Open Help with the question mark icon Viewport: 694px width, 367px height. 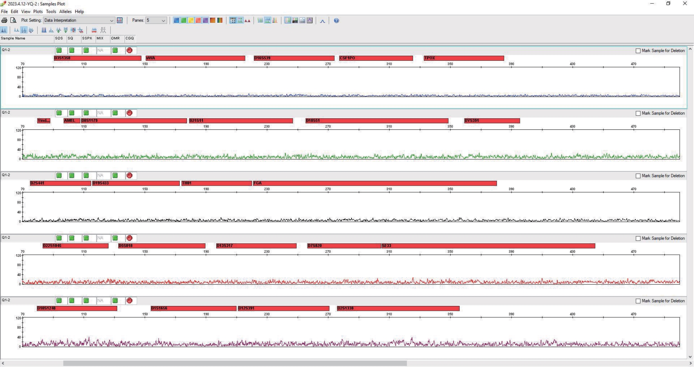(x=336, y=20)
